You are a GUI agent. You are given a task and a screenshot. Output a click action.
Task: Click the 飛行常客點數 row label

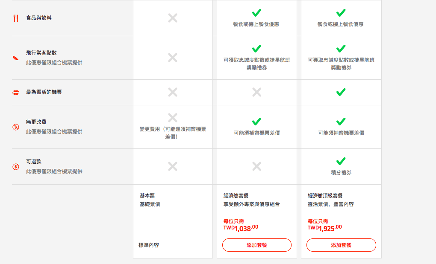tap(41, 53)
